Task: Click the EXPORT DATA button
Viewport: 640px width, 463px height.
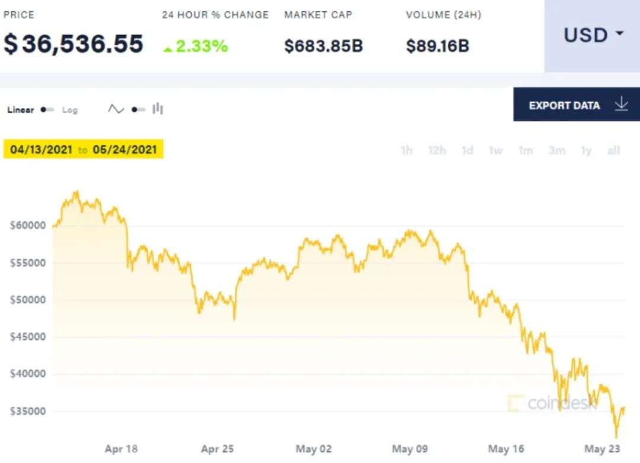Action: [x=577, y=104]
